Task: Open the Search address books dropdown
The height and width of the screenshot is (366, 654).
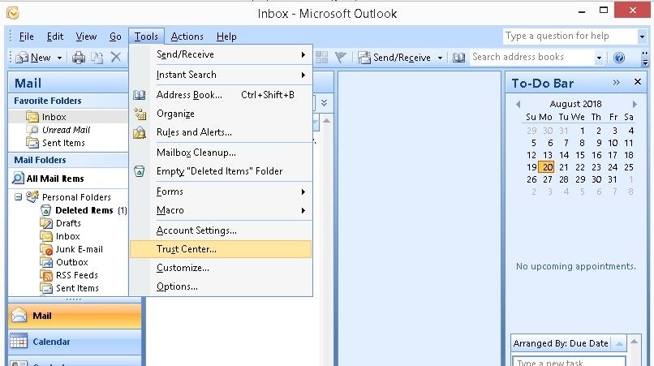Action: tap(599, 58)
